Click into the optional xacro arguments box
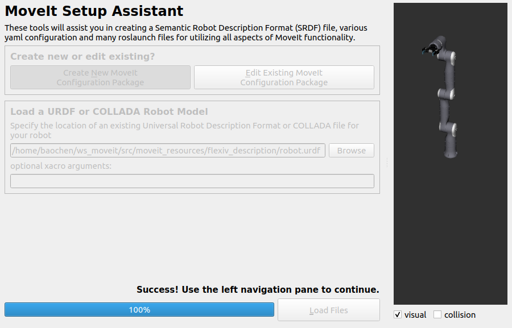The width and height of the screenshot is (512, 328). tap(192, 181)
